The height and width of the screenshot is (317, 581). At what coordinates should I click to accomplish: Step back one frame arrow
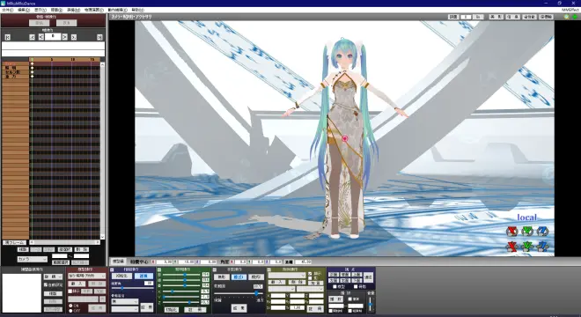[x=41, y=37]
